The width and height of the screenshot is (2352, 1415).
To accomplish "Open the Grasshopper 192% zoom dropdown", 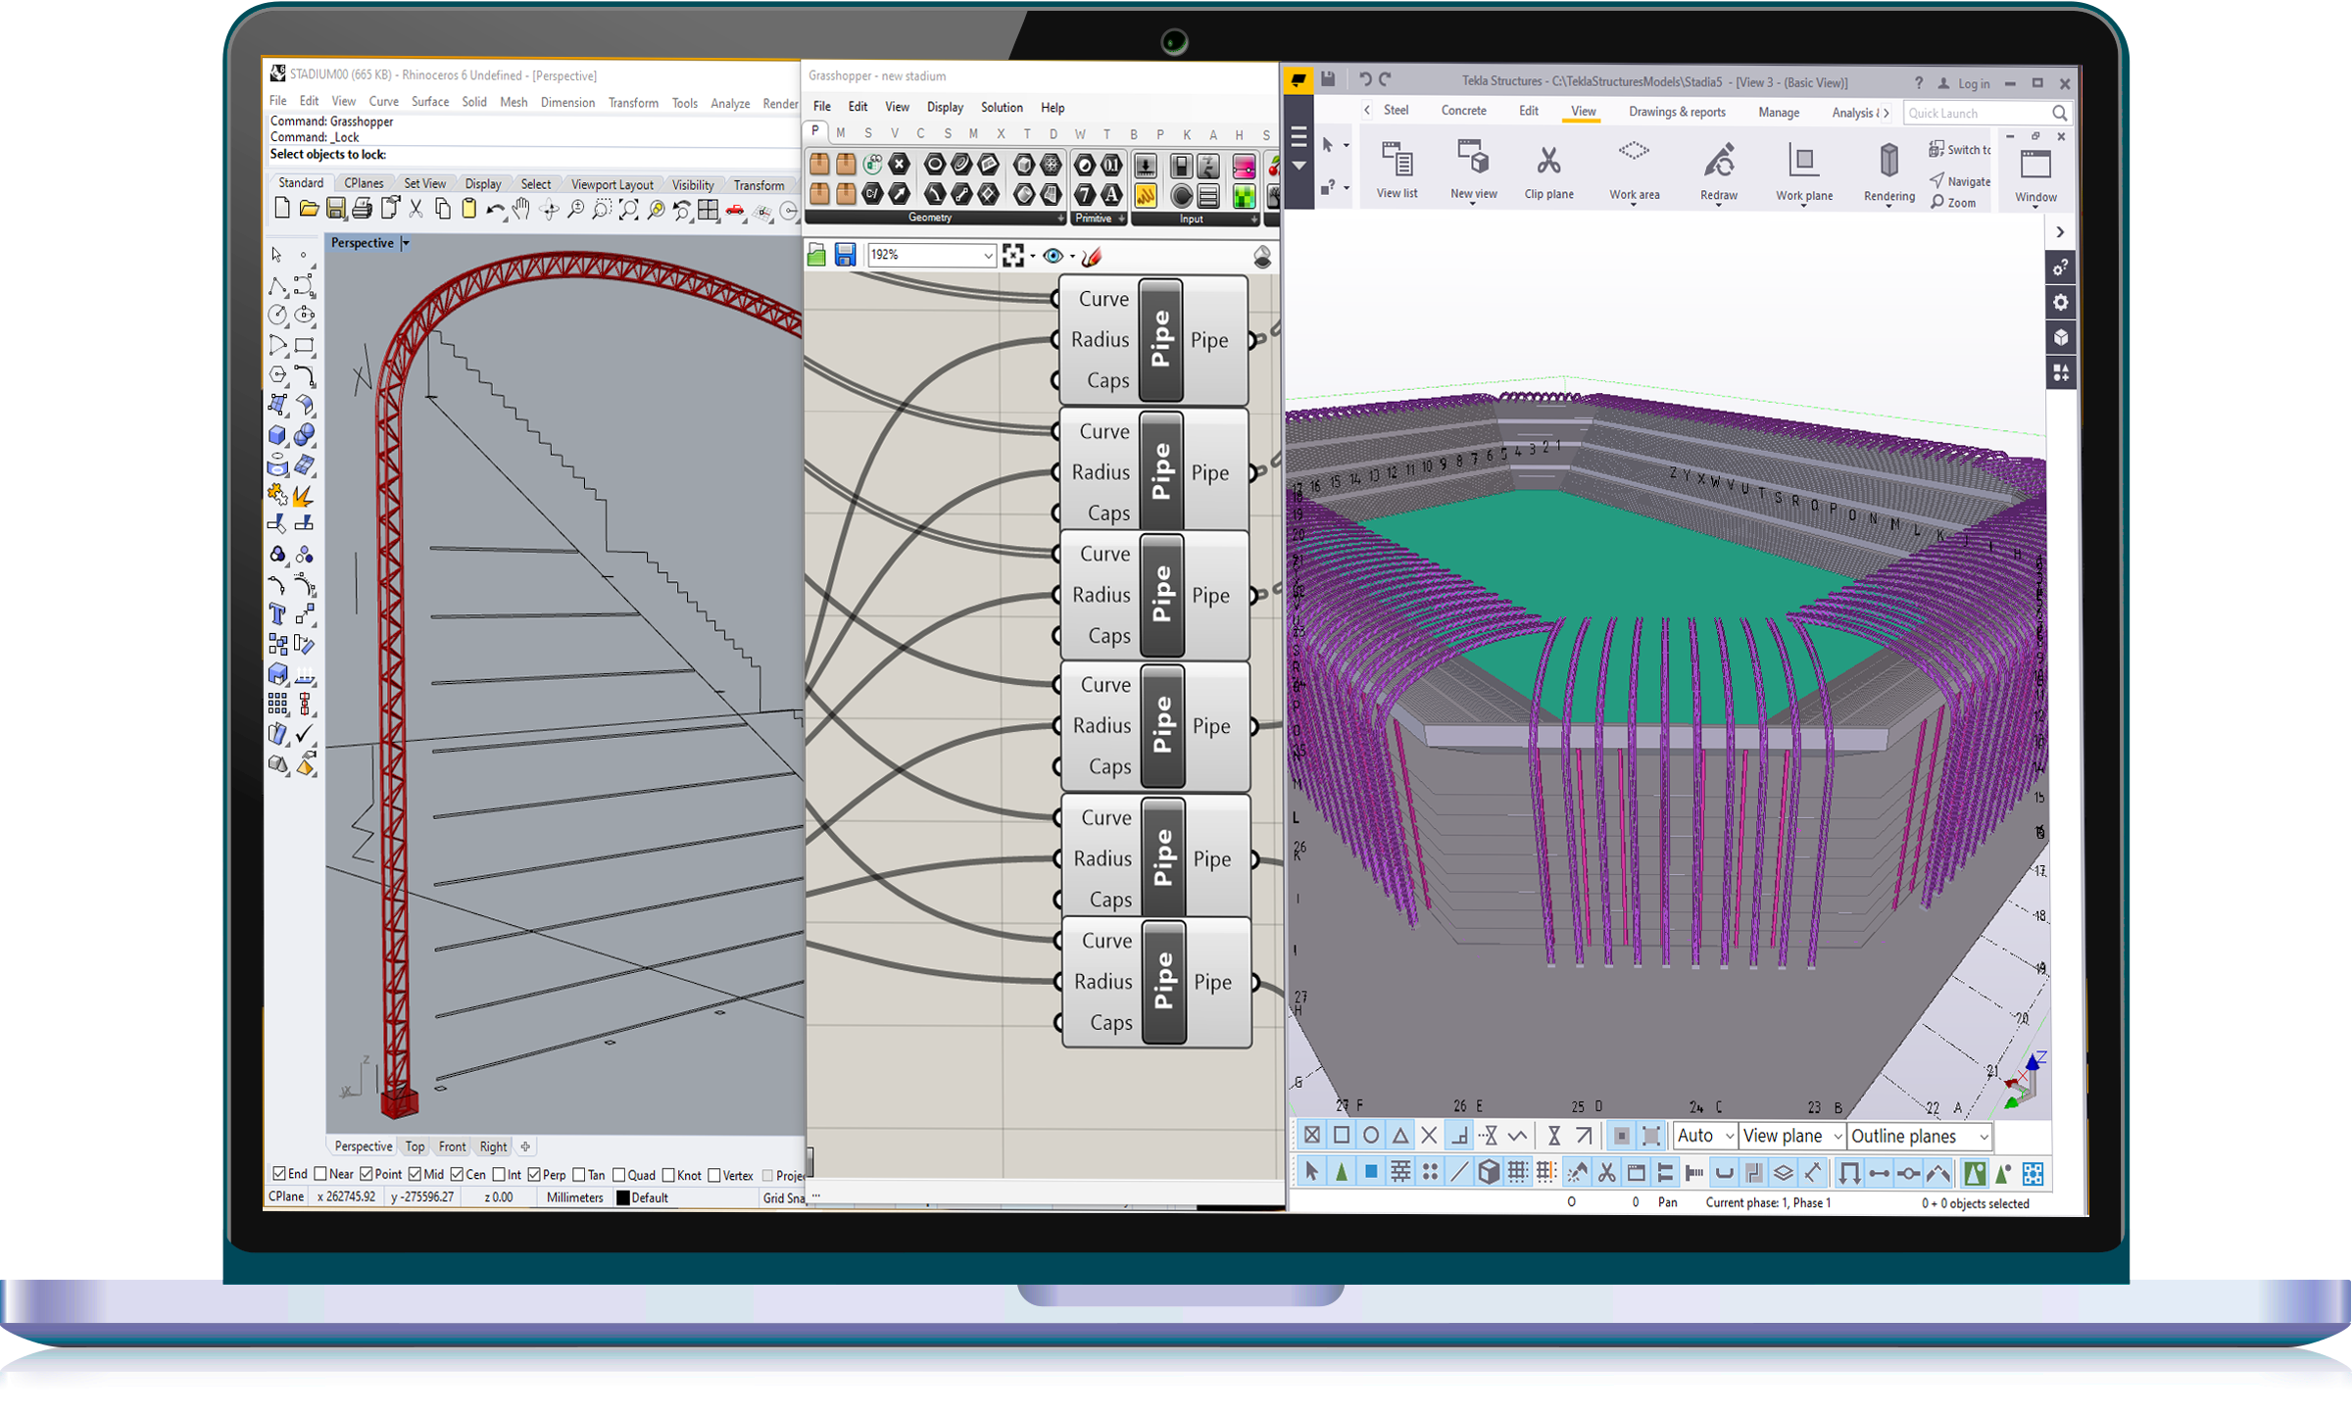I will pos(988,256).
